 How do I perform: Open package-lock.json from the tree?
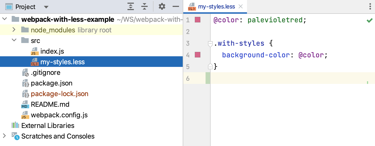(59, 94)
